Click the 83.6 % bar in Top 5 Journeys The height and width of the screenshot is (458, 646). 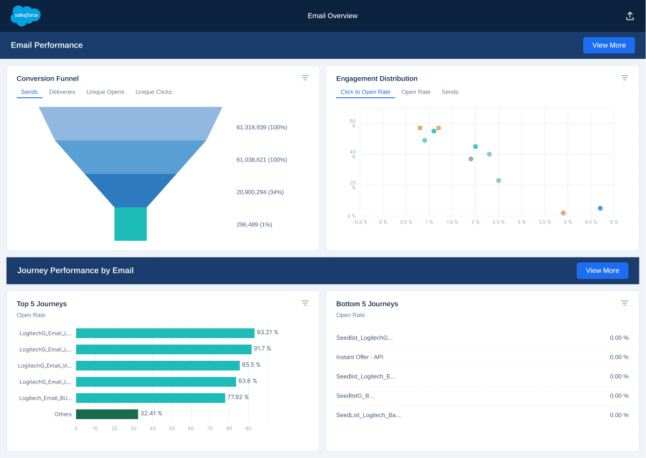(156, 382)
